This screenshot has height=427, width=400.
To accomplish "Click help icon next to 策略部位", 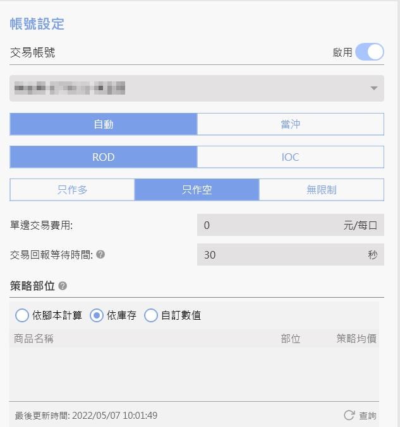I will click(x=63, y=286).
